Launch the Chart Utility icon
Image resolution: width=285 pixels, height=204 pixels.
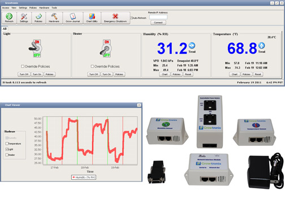pyautogui.click(x=92, y=18)
